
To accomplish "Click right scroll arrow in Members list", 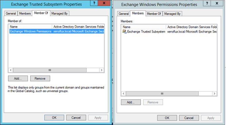I will coord(214,93).
